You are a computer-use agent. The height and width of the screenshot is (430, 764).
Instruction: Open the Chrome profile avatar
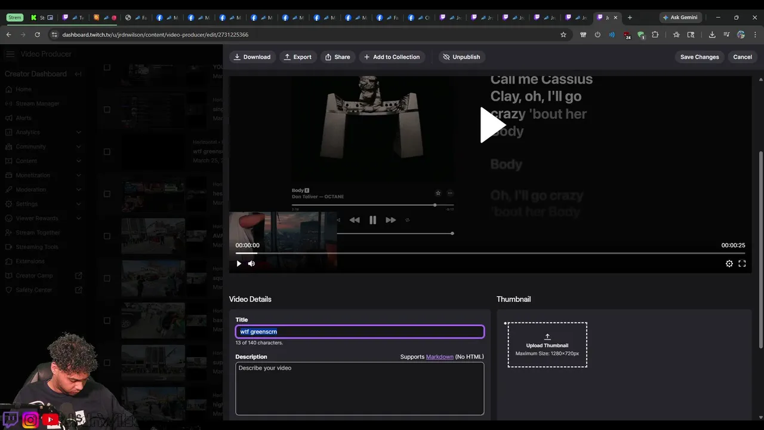(741, 35)
